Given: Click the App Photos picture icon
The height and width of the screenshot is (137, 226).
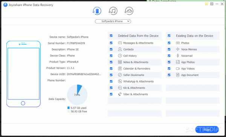Looking at the screenshot, I should click(x=178, y=62).
